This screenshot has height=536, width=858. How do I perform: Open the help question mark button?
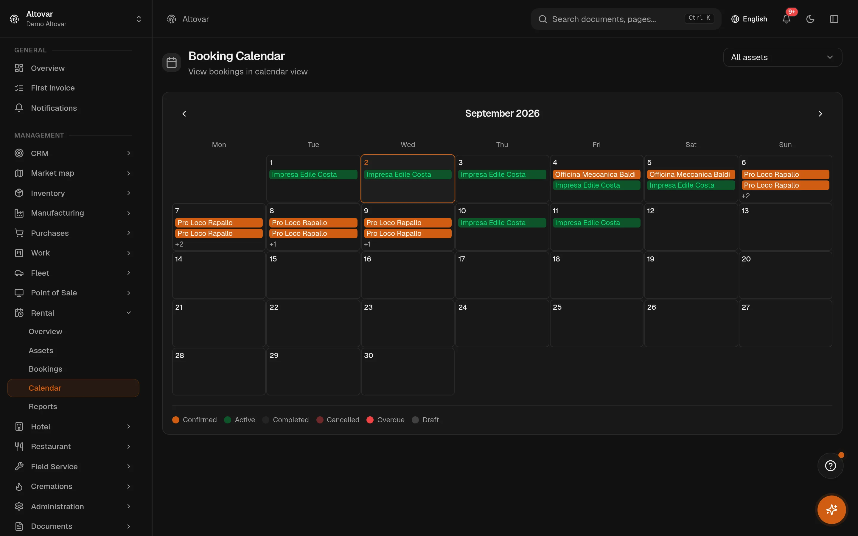(830, 465)
